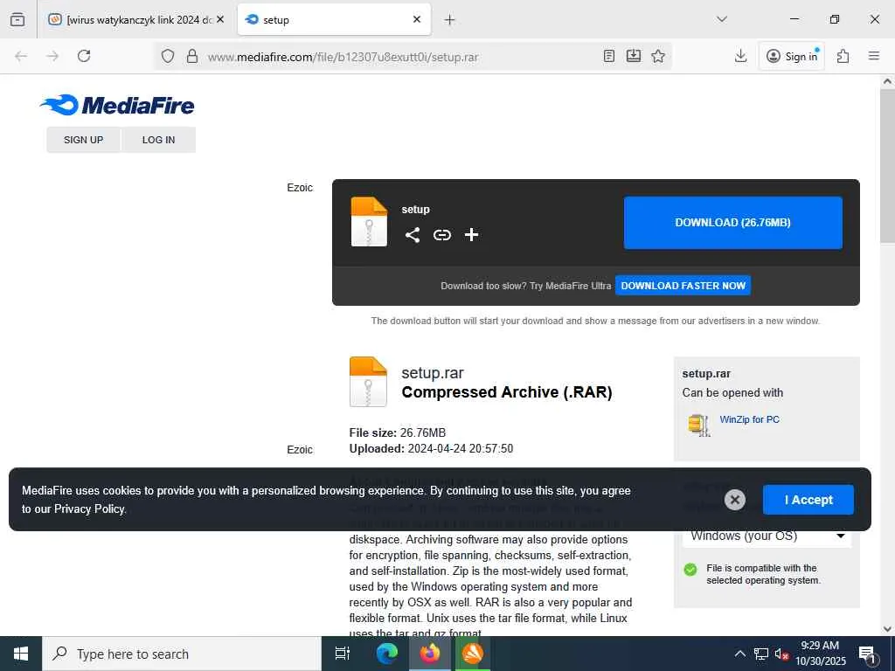Click the orange app icon on taskbar
The width and height of the screenshot is (895, 671).
coord(473,654)
